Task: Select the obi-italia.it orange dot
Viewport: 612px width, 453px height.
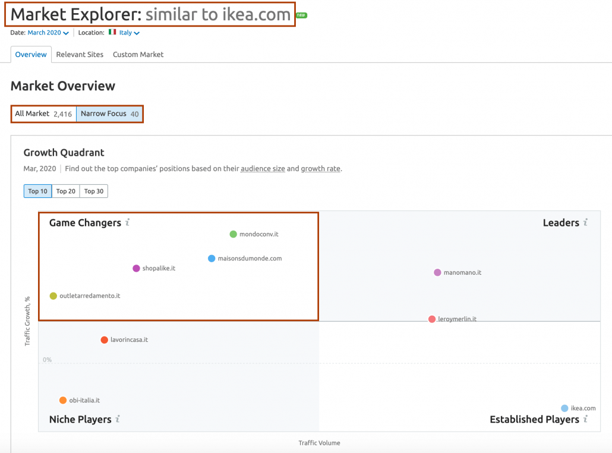Action: tap(63, 400)
